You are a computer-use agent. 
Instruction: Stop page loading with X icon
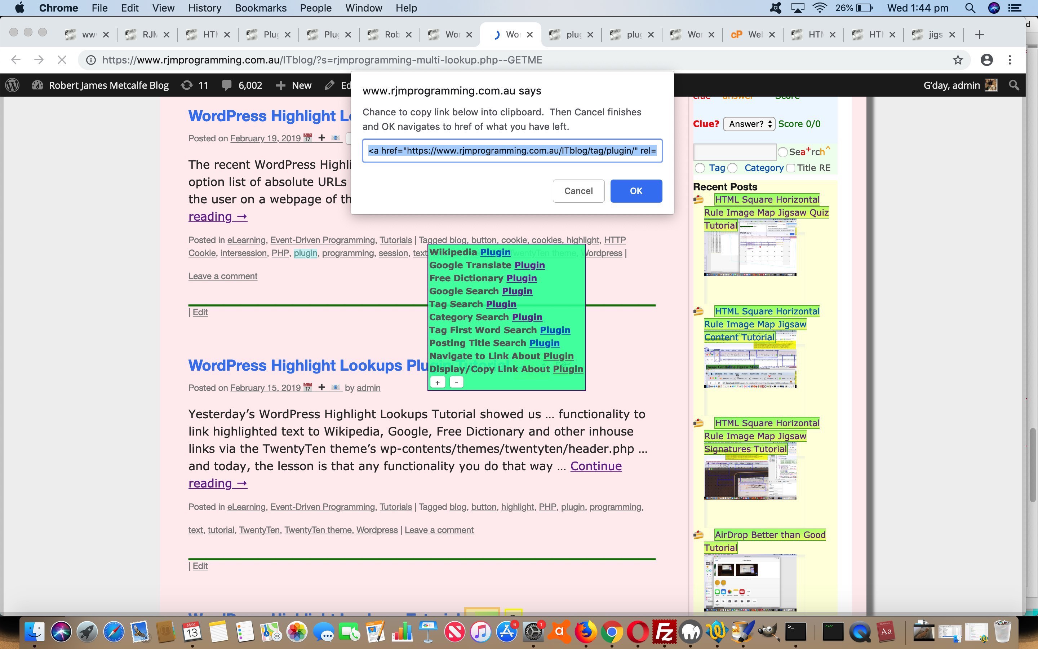coord(62,60)
